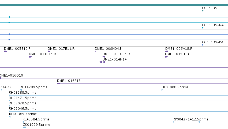Select the light blue box glyph under CK01099.3prime
Viewport: 228px width, 129px height.
pos(24,127)
